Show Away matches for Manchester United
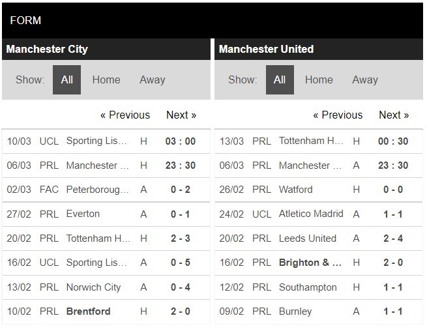The width and height of the screenshot is (427, 331). pos(365,79)
